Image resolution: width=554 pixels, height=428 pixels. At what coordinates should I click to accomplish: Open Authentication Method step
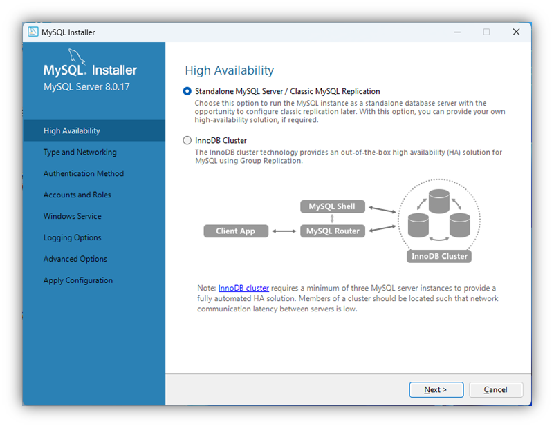[x=84, y=173]
